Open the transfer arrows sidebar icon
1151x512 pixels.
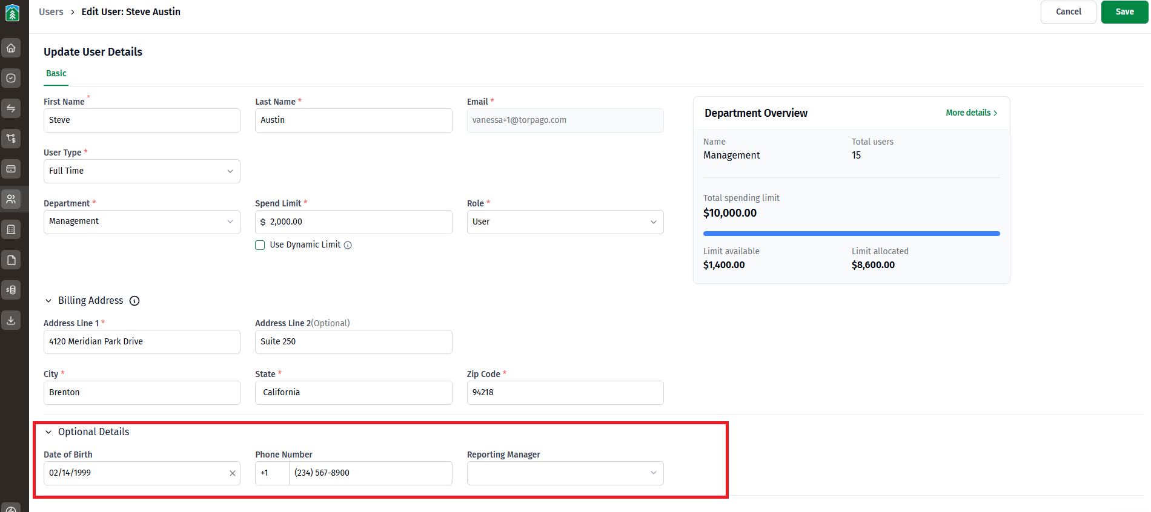(x=11, y=108)
